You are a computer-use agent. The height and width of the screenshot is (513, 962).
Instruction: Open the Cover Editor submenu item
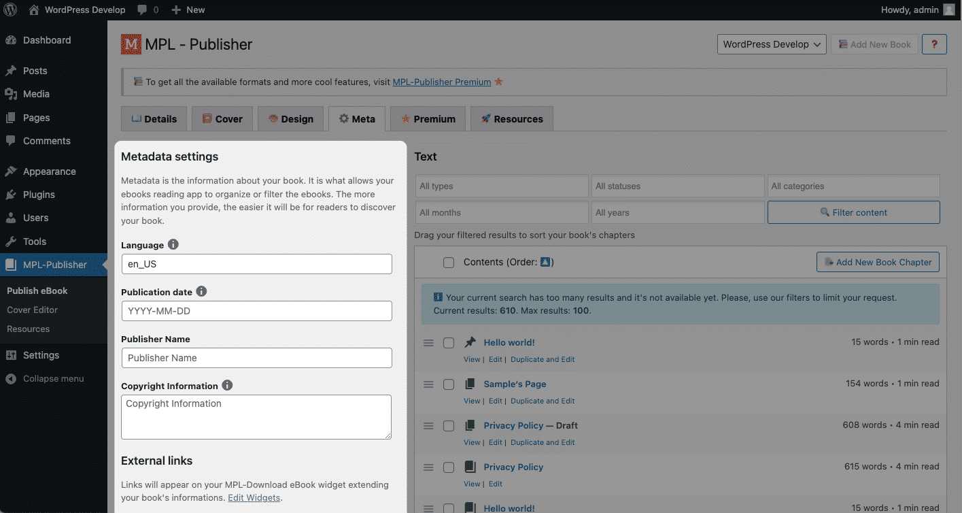tap(32, 310)
